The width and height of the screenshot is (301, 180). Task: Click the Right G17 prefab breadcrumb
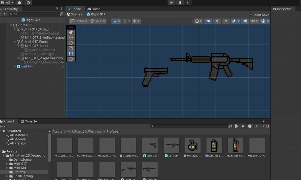point(96,14)
